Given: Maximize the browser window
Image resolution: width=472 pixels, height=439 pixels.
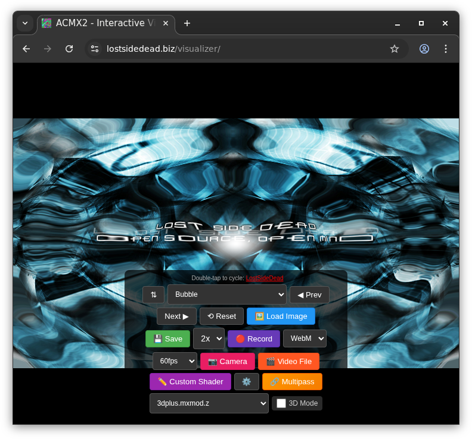Looking at the screenshot, I should tap(421, 23).
